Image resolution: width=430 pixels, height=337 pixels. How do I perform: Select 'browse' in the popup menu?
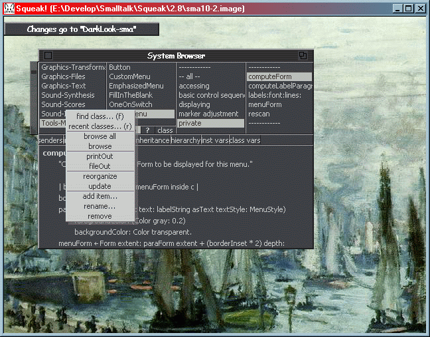100,146
